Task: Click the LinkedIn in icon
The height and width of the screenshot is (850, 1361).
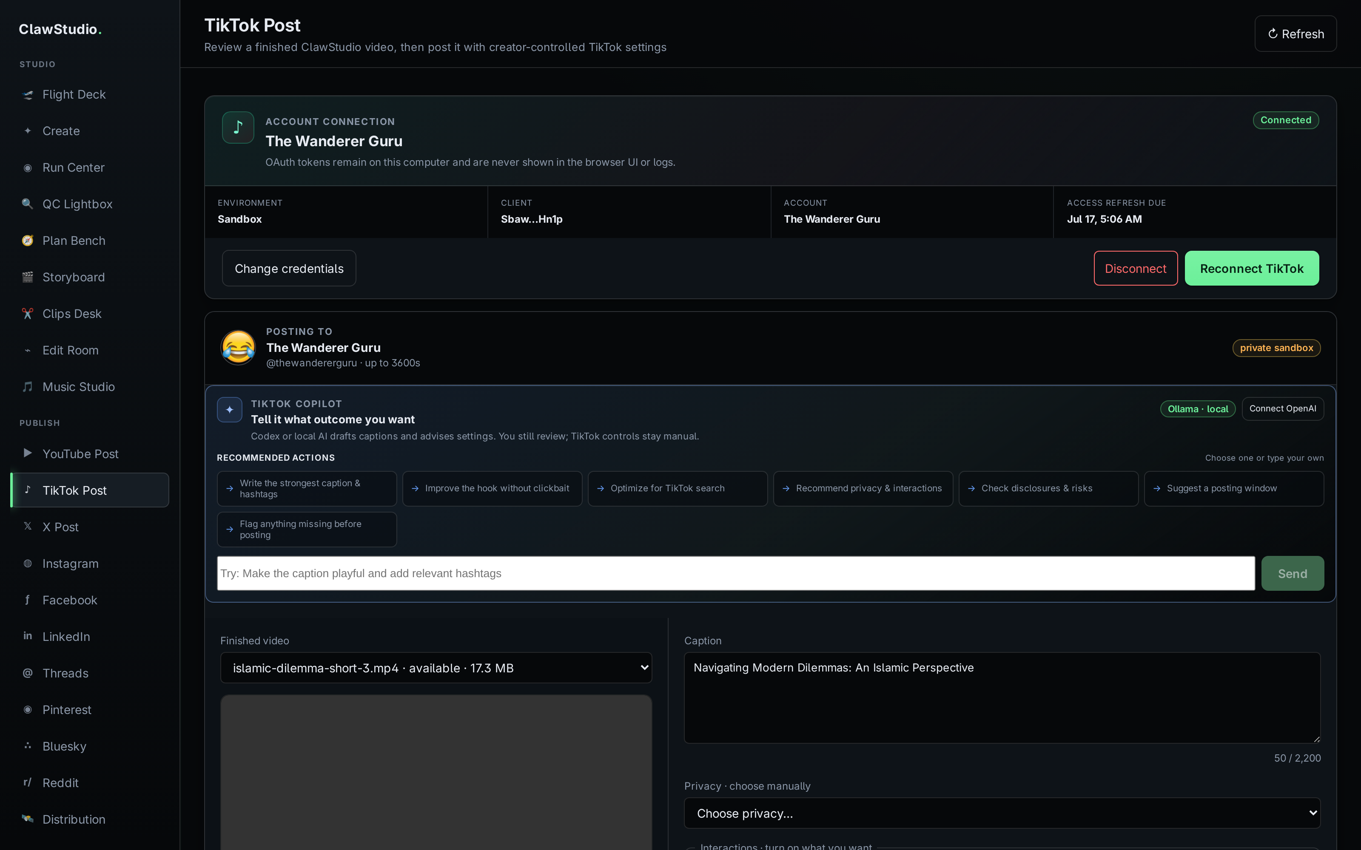Action: pos(28,636)
